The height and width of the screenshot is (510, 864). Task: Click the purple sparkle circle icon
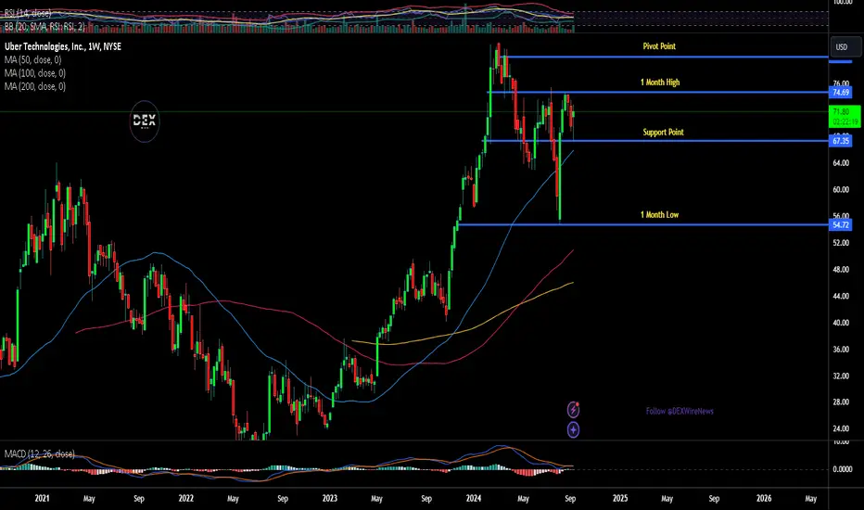point(573,429)
